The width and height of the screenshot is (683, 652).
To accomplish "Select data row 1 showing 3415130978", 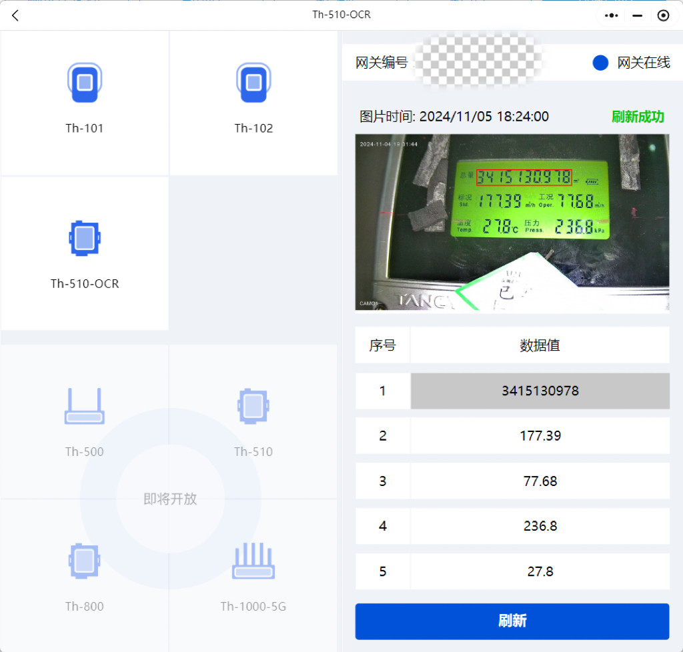I will pos(540,391).
